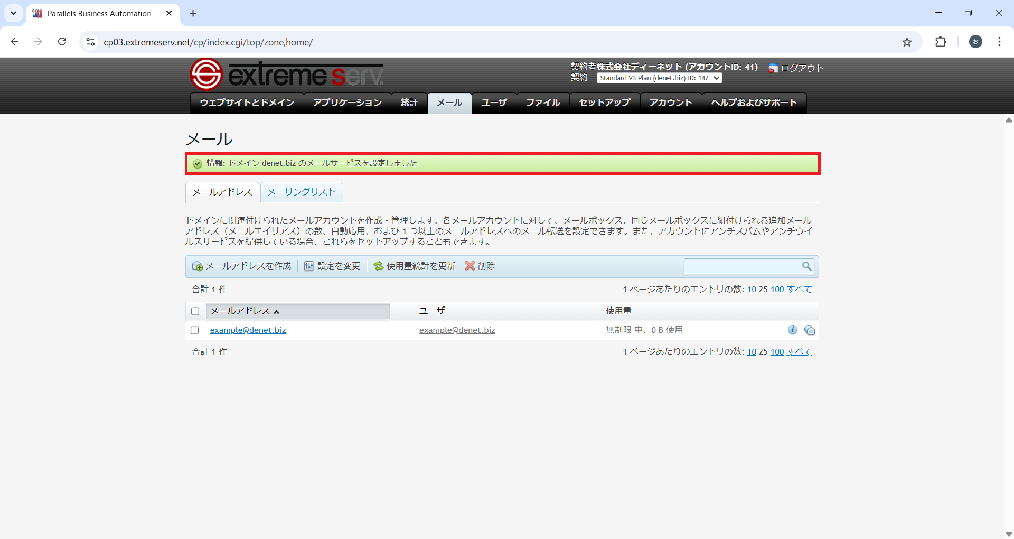
Task: Click the ログアウト logout link
Action: click(x=796, y=68)
